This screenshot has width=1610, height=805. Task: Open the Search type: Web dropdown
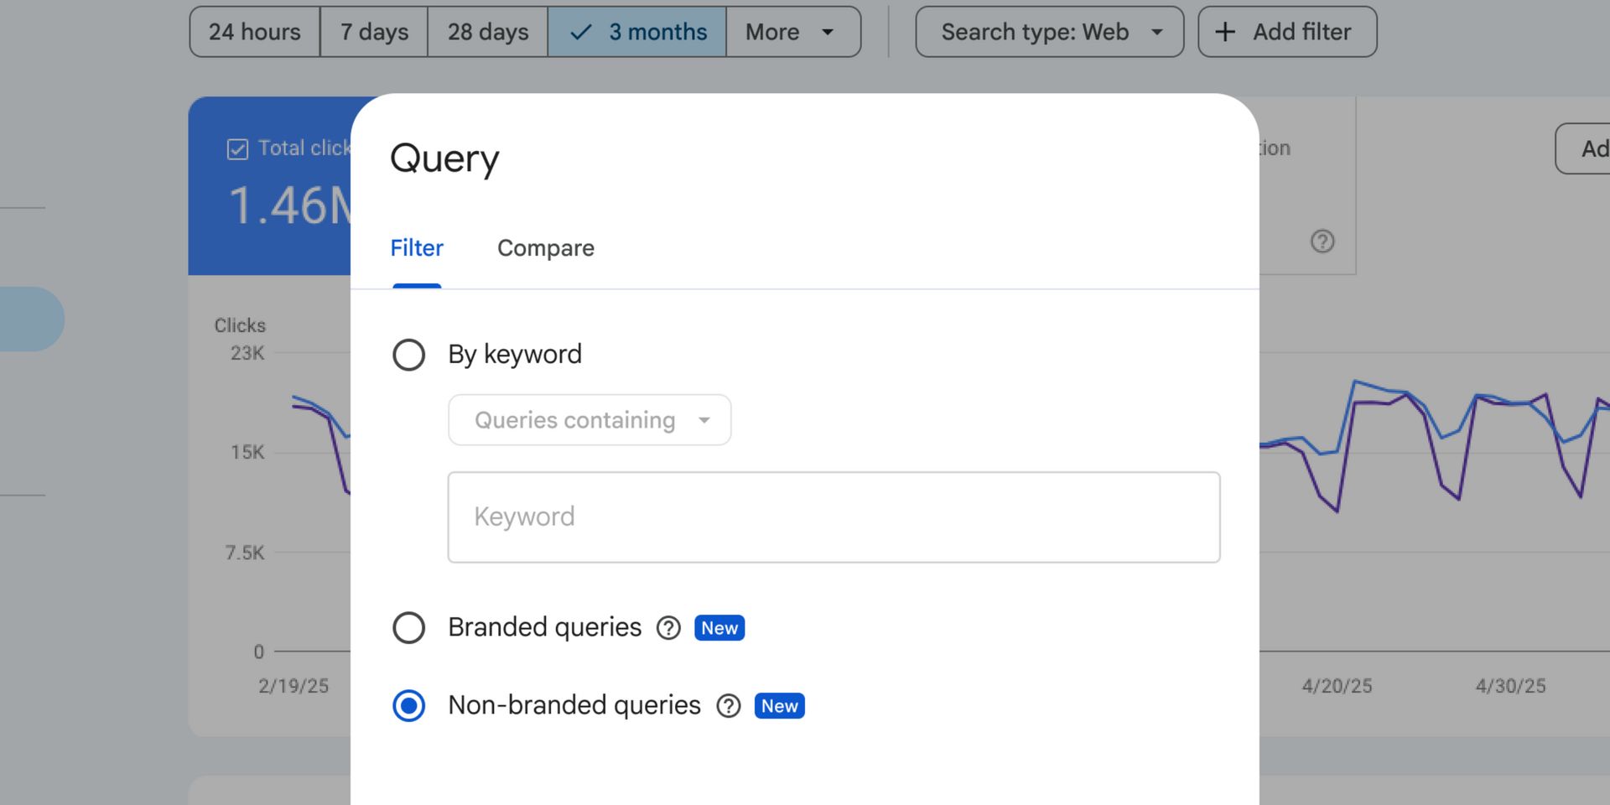1049,32
